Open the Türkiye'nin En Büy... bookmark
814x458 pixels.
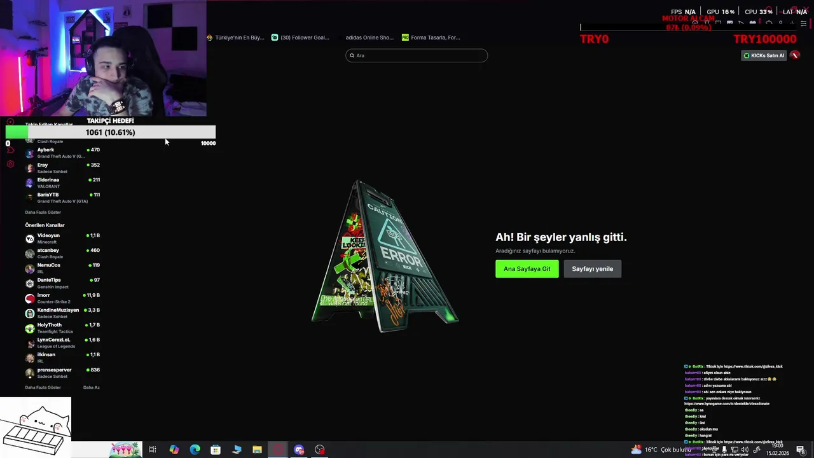pos(235,38)
